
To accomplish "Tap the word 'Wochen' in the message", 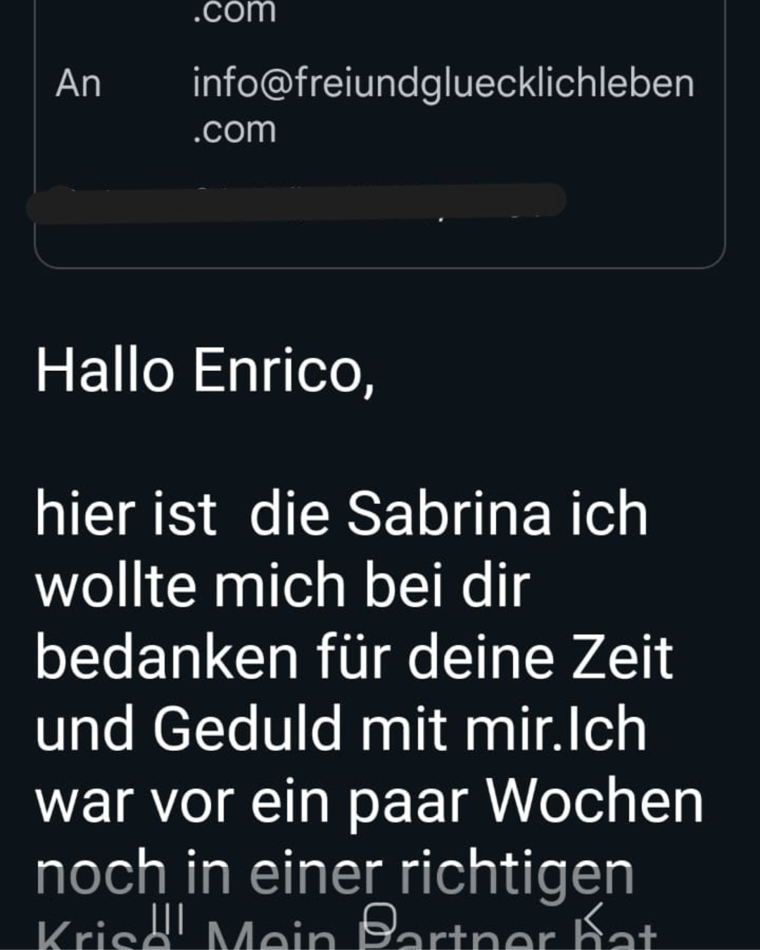I will pos(594,801).
